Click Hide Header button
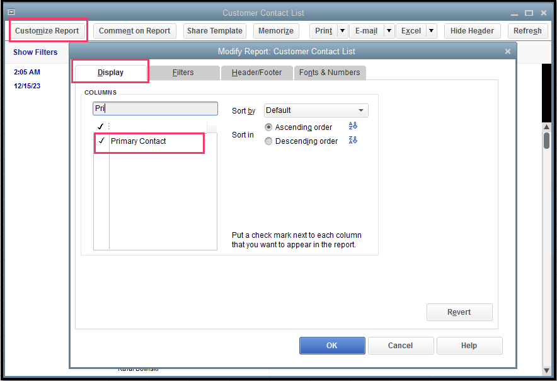This screenshot has height=381, width=557. pos(472,31)
